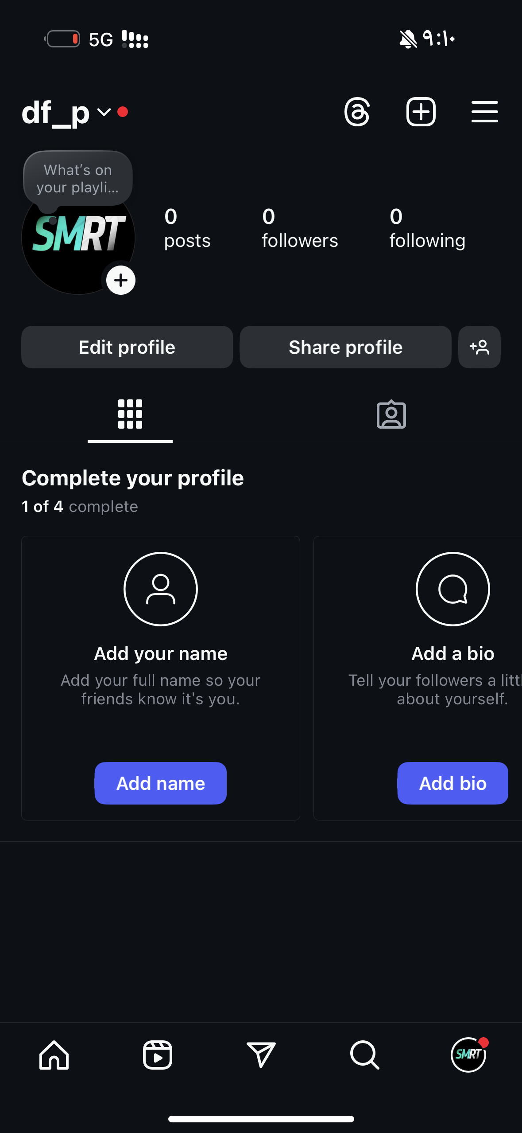Click the Edit profile button

pyautogui.click(x=127, y=347)
